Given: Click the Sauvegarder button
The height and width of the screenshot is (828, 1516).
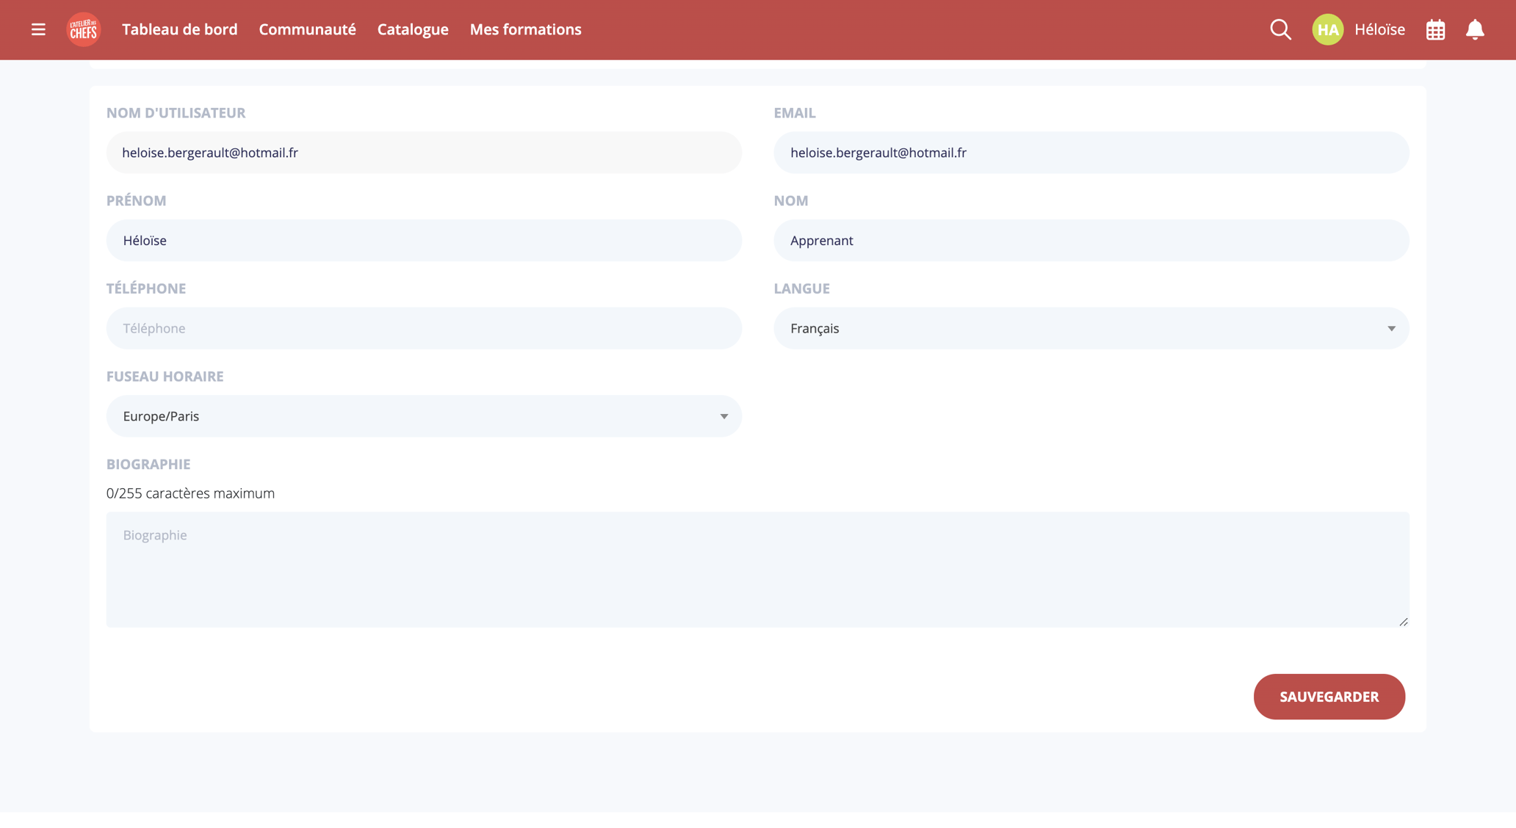Looking at the screenshot, I should click(x=1329, y=697).
